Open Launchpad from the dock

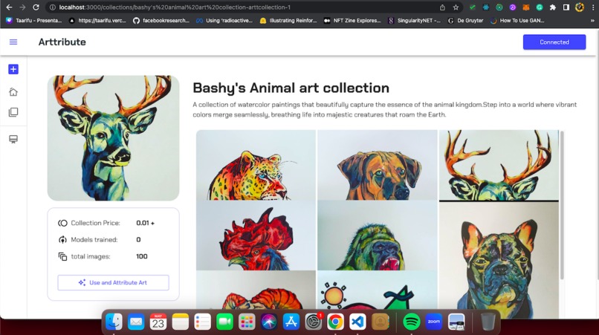(x=247, y=322)
